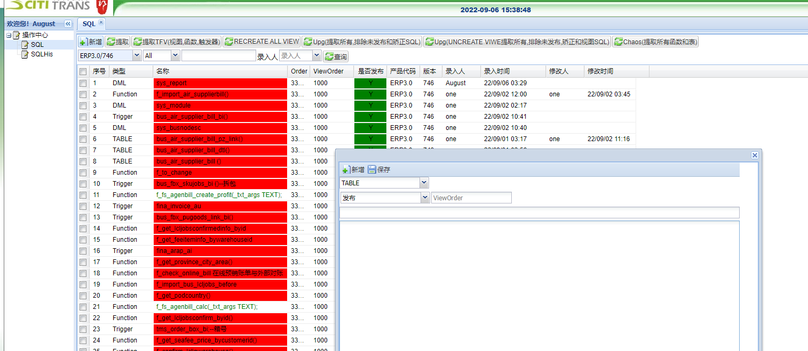Viewport: 808px width, 351px height.
Task: Click f_fs_agenbill_create_profit(_txt_args TEXT) cell
Action: tap(220, 195)
